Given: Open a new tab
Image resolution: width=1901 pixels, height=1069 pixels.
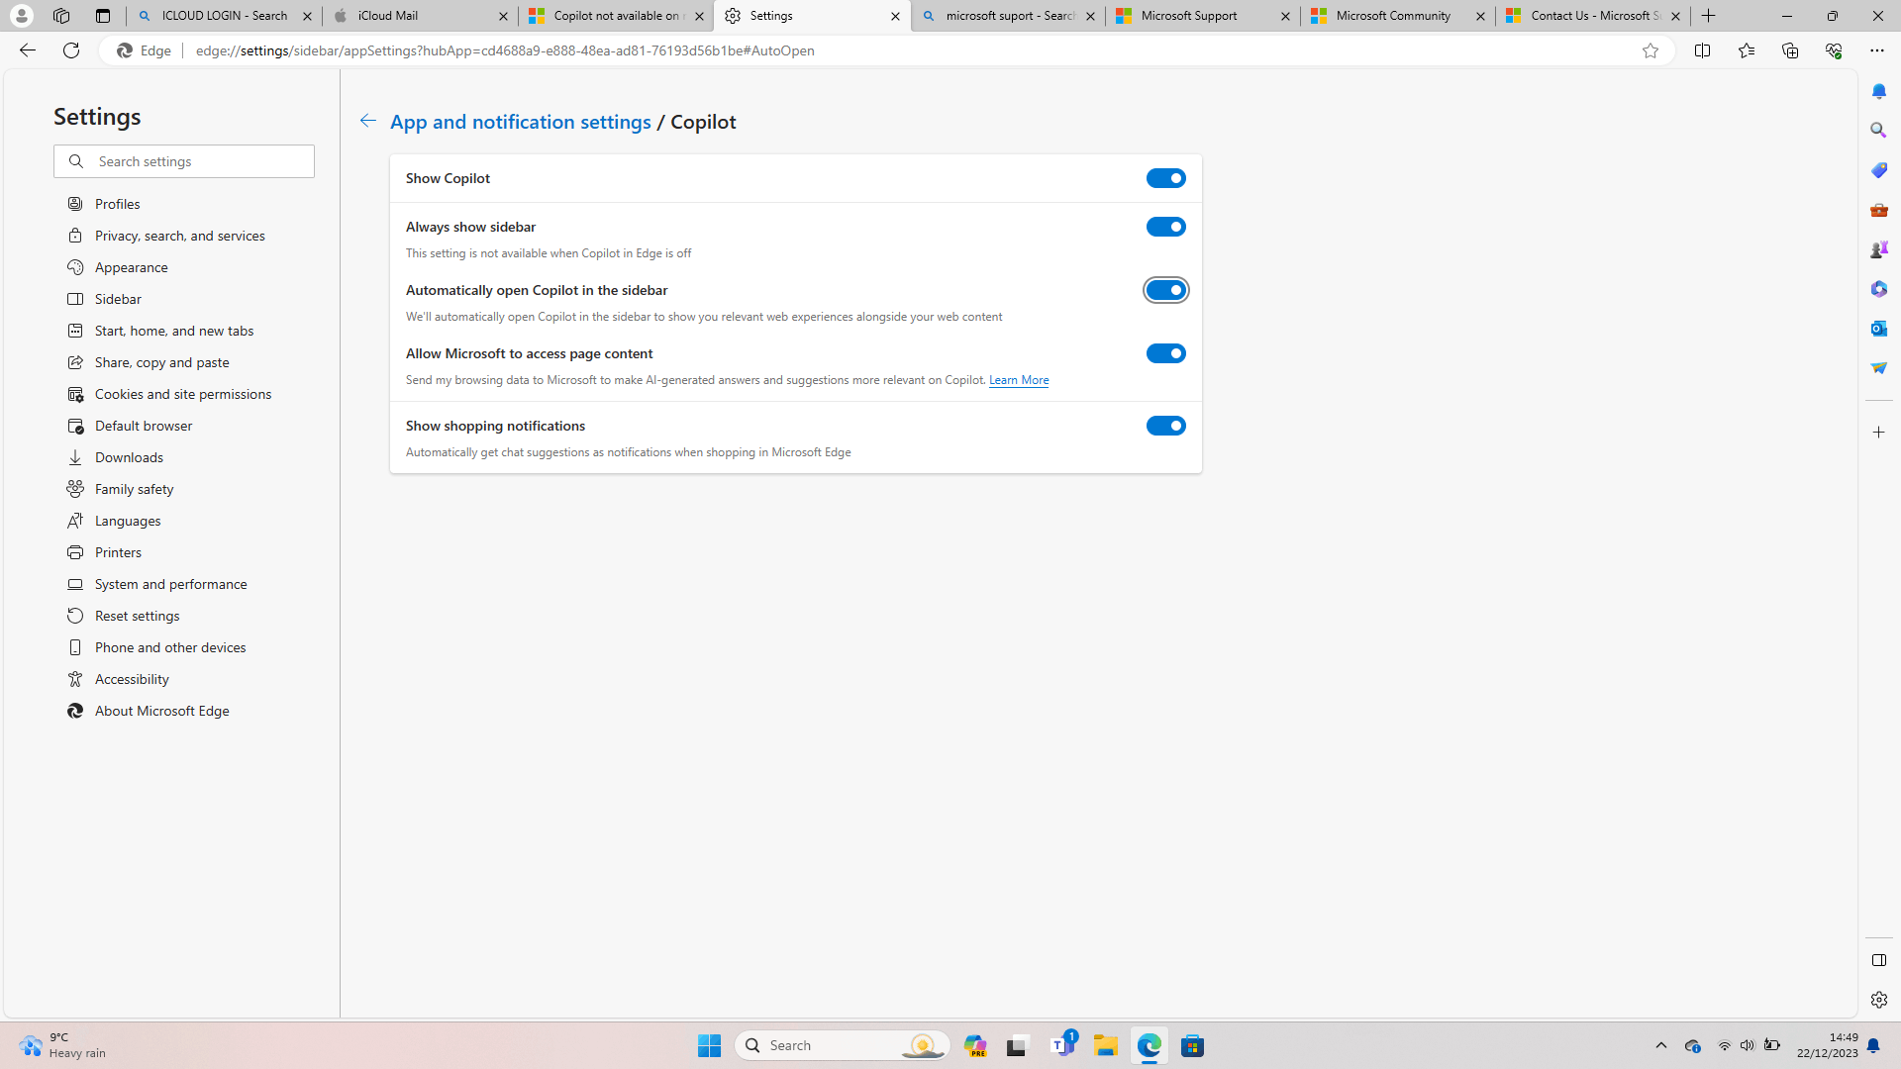Looking at the screenshot, I should tap(1708, 16).
